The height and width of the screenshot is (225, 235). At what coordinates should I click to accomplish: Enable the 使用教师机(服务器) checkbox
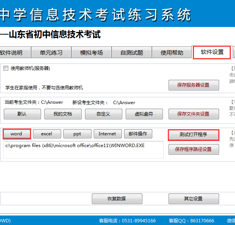[6, 69]
